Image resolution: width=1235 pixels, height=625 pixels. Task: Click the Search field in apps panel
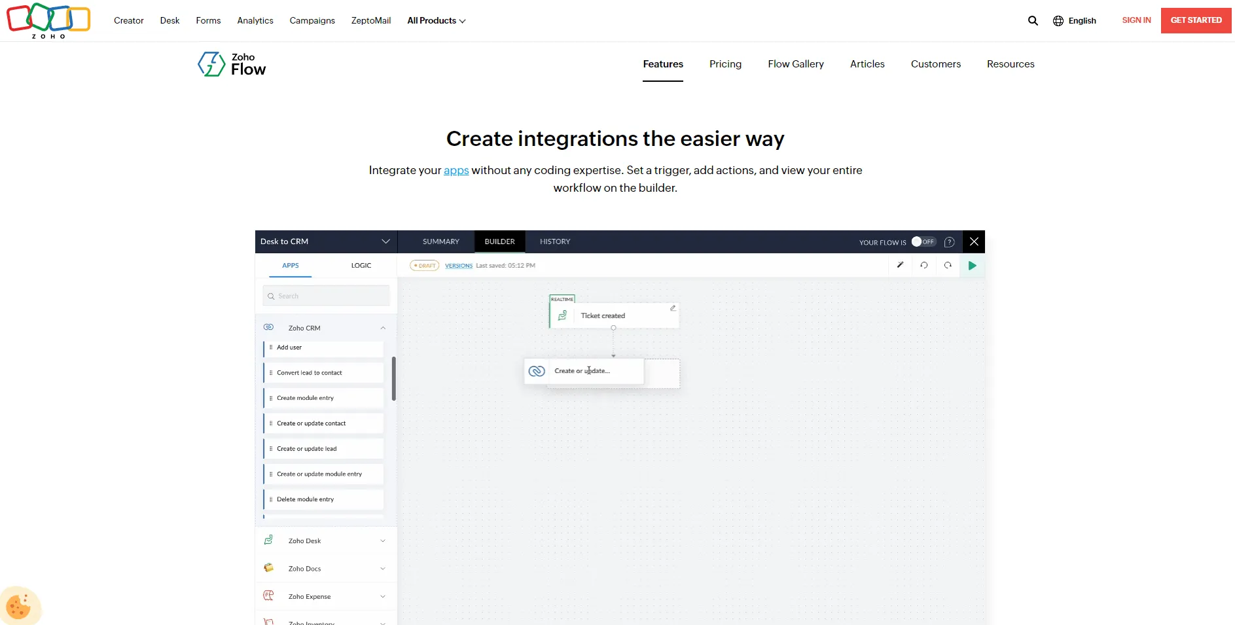[326, 296]
